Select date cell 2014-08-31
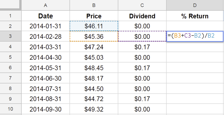 click(45, 99)
